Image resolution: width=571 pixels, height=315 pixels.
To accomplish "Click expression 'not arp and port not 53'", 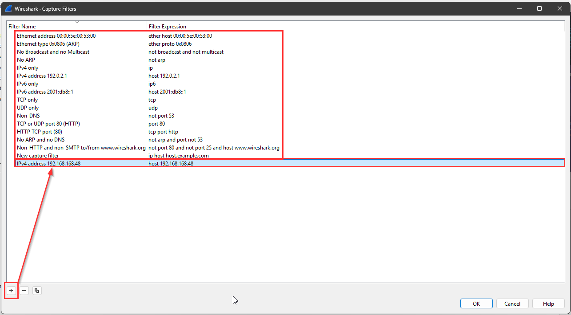I will (176, 140).
